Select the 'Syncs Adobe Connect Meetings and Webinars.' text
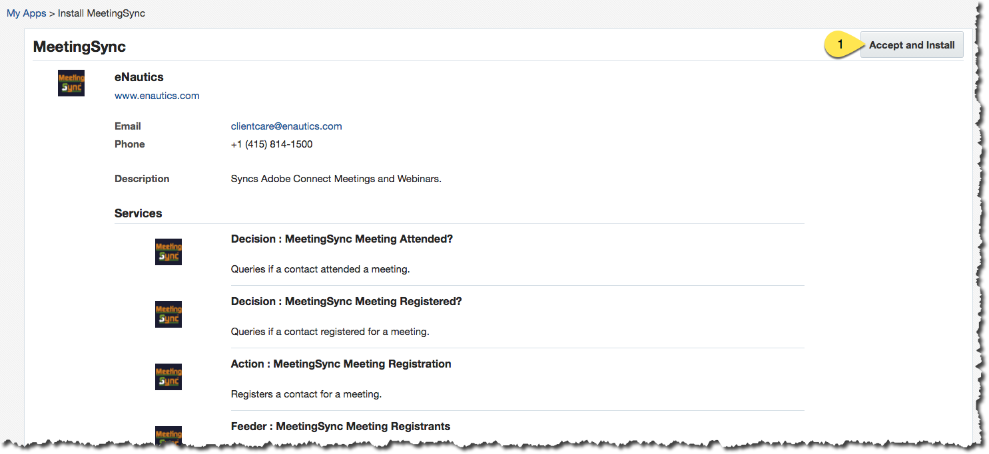The width and height of the screenshot is (989, 454). [336, 179]
